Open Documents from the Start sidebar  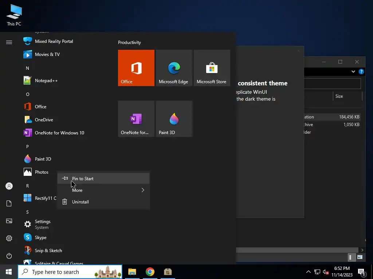pyautogui.click(x=9, y=203)
